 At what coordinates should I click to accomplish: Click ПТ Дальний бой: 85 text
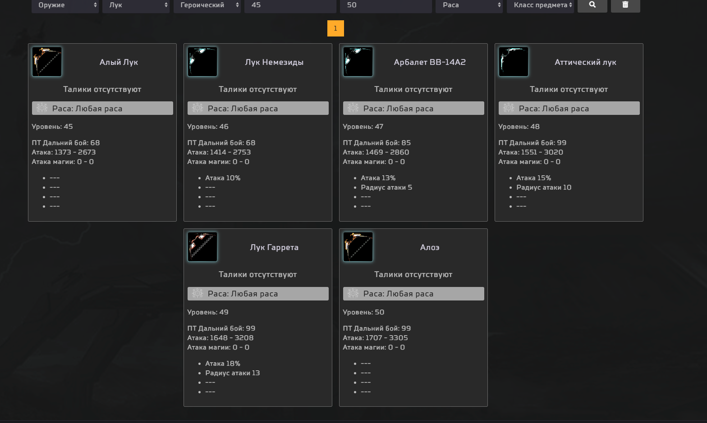tap(377, 143)
